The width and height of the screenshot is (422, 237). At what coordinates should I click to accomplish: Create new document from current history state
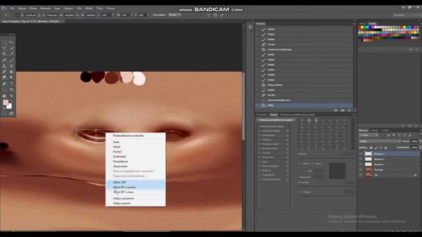[x=336, y=111]
